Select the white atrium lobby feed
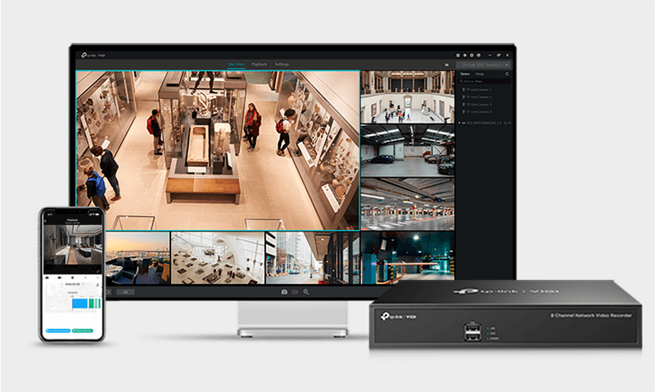Viewport: 655px width, 392px height. 218,258
